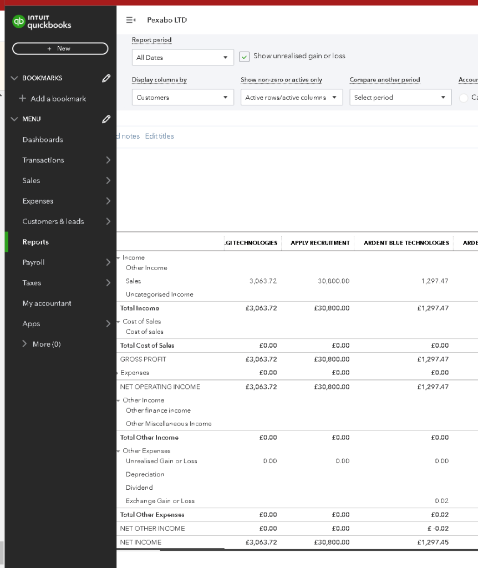Open Dashboards in the sidebar

43,140
